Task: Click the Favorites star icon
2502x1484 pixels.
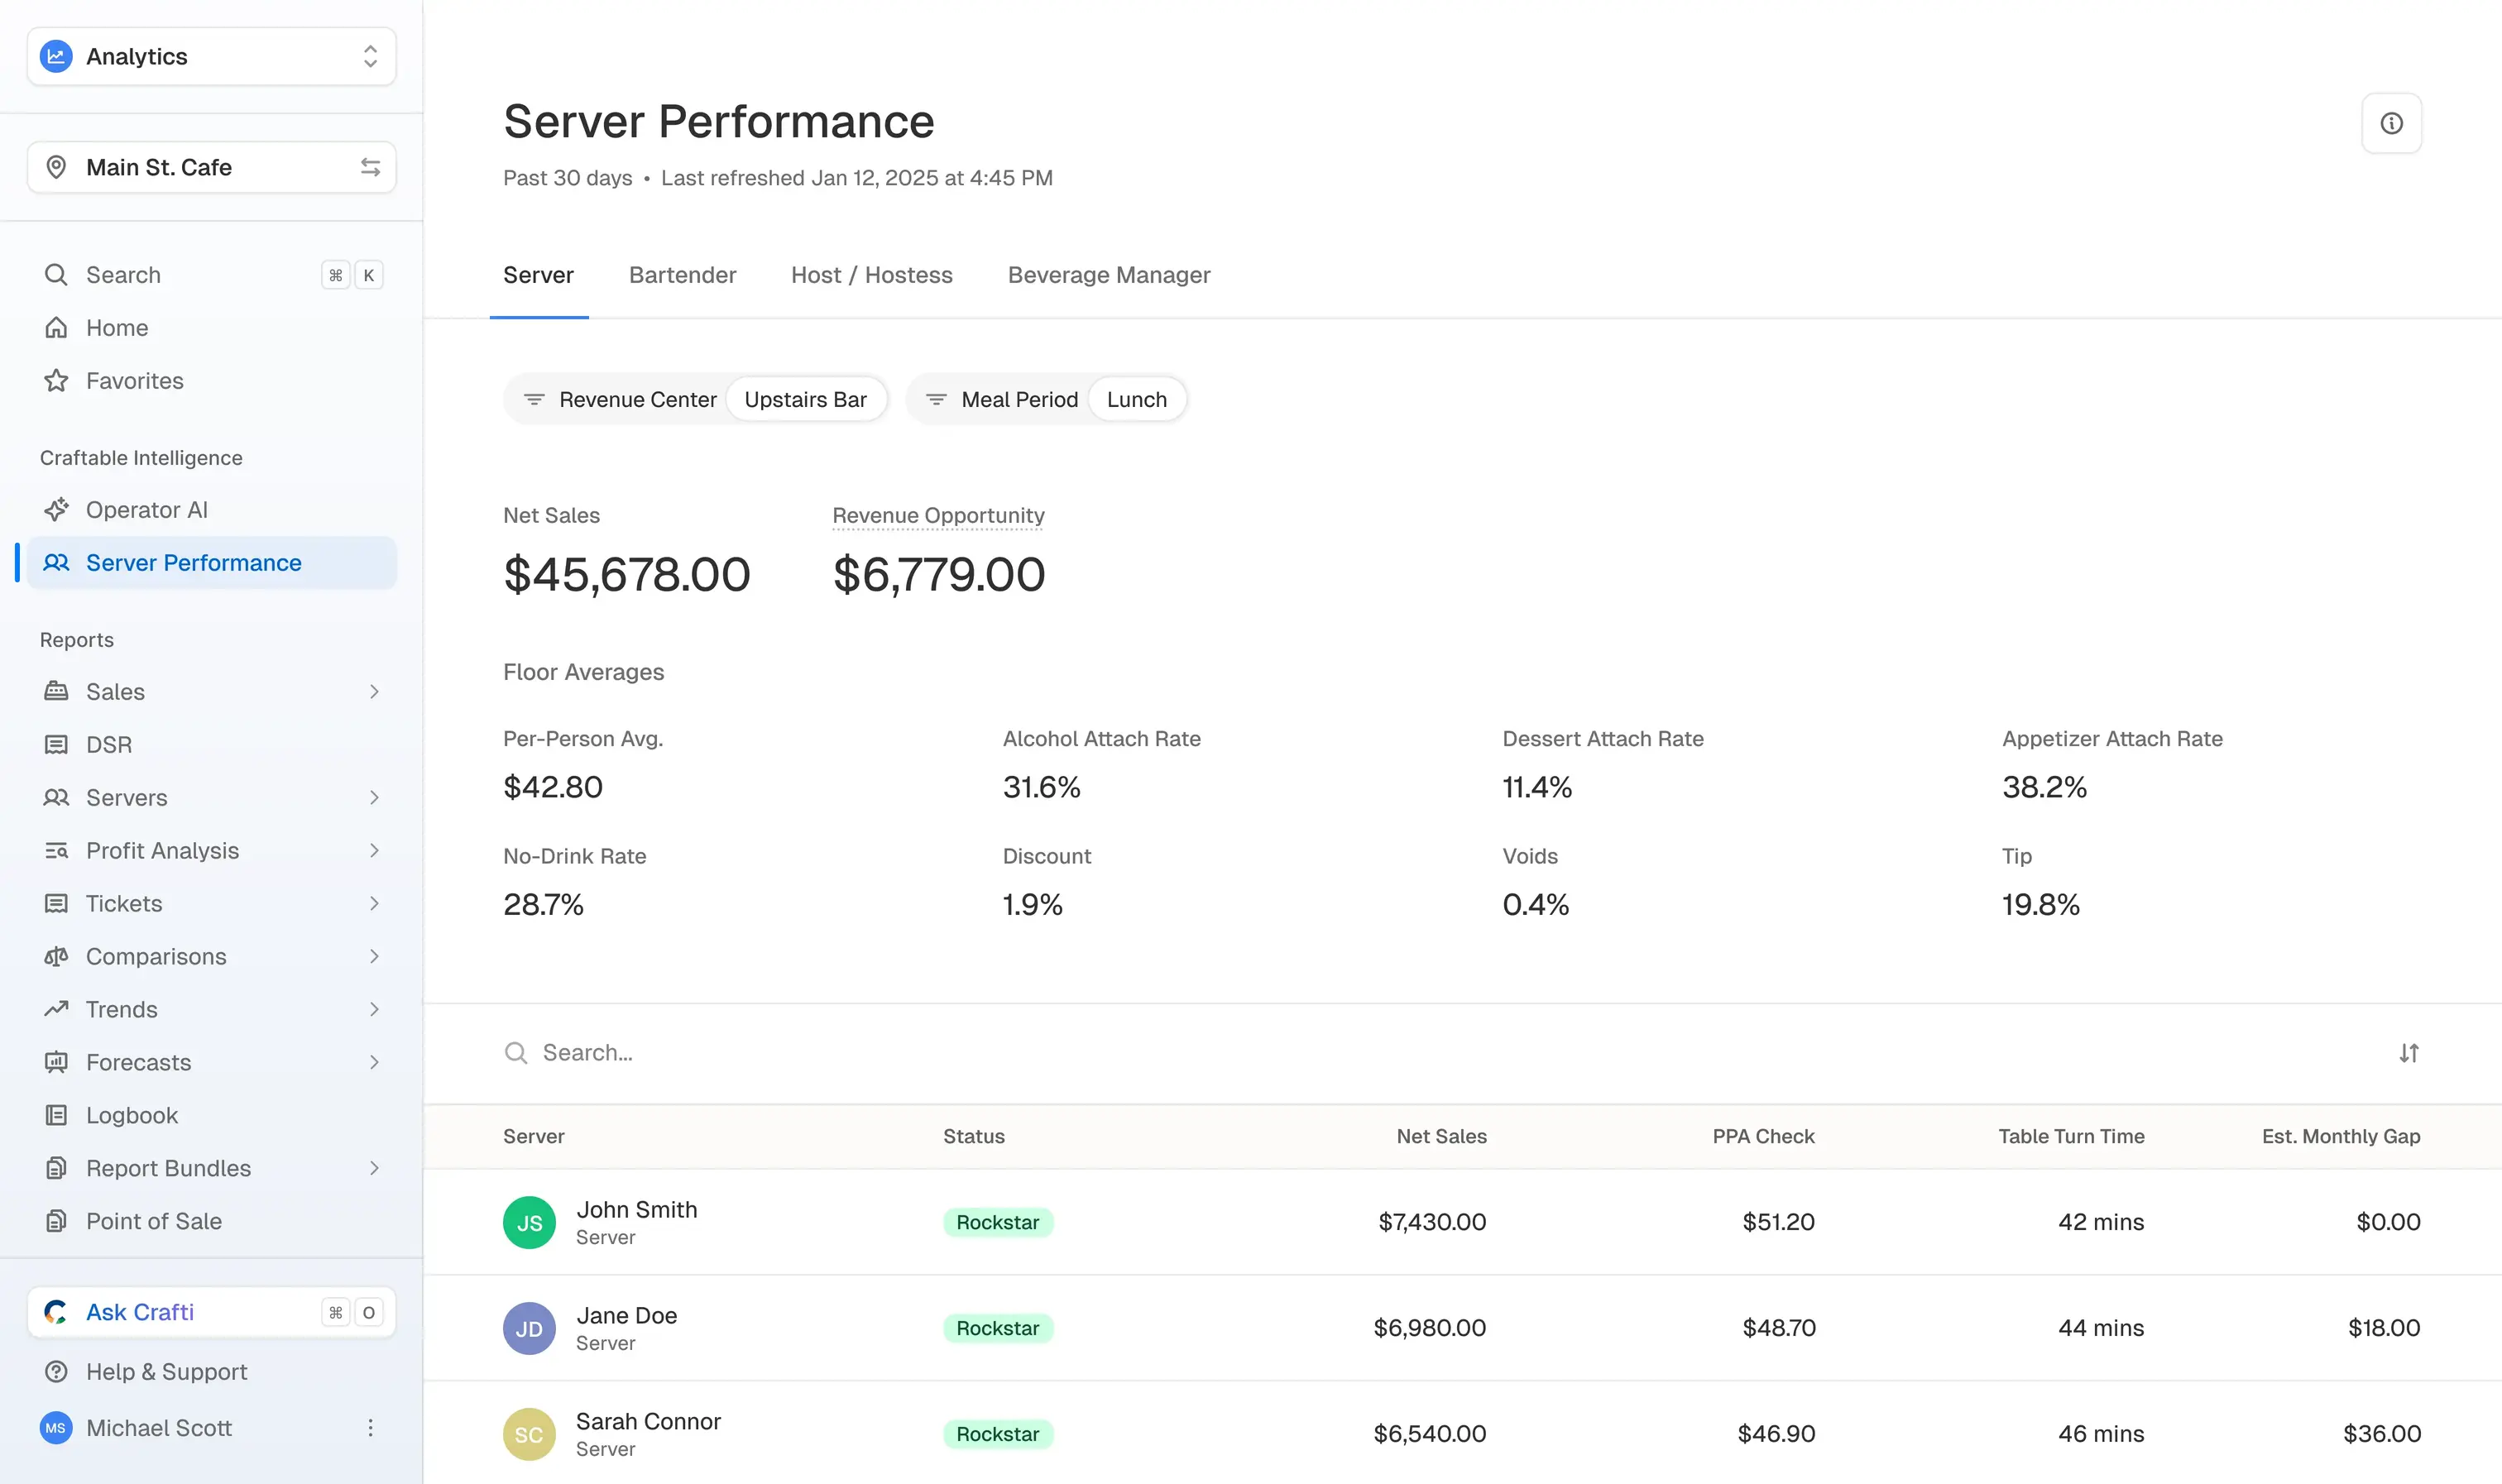Action: coord(56,381)
